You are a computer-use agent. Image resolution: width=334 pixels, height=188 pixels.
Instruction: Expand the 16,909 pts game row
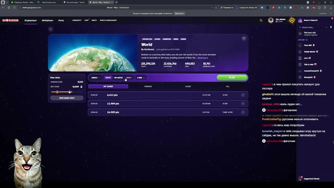[243, 112]
